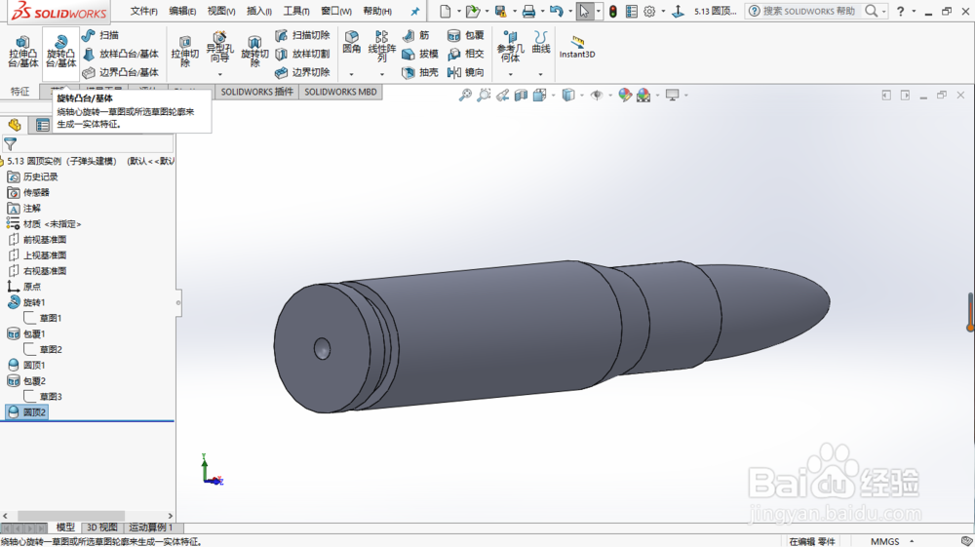The image size is (975, 547).
Task: Open the Options gear icon
Action: (649, 11)
